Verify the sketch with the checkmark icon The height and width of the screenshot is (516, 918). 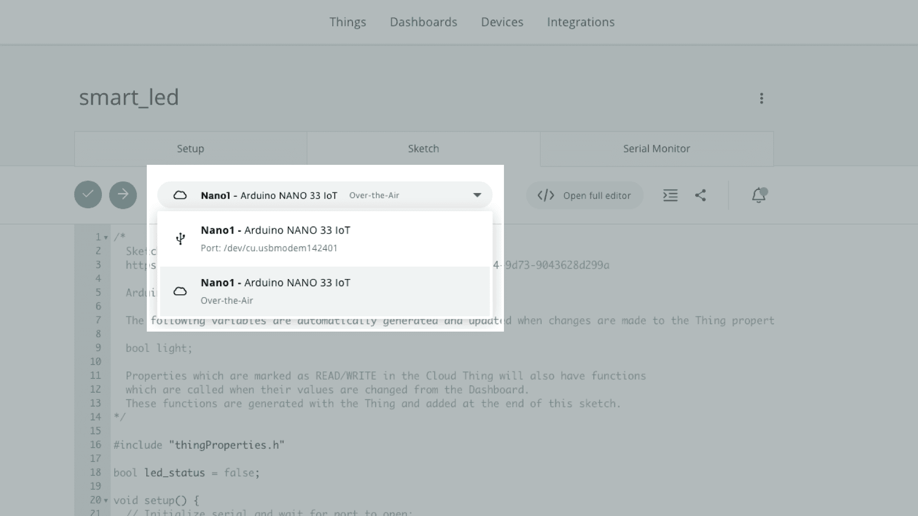point(87,195)
